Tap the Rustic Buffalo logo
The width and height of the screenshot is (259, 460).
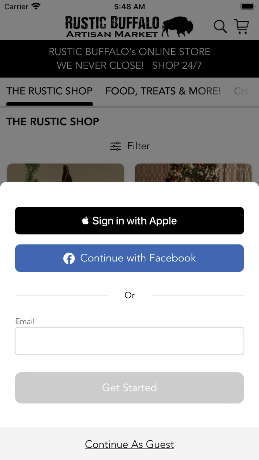pyautogui.click(x=129, y=27)
